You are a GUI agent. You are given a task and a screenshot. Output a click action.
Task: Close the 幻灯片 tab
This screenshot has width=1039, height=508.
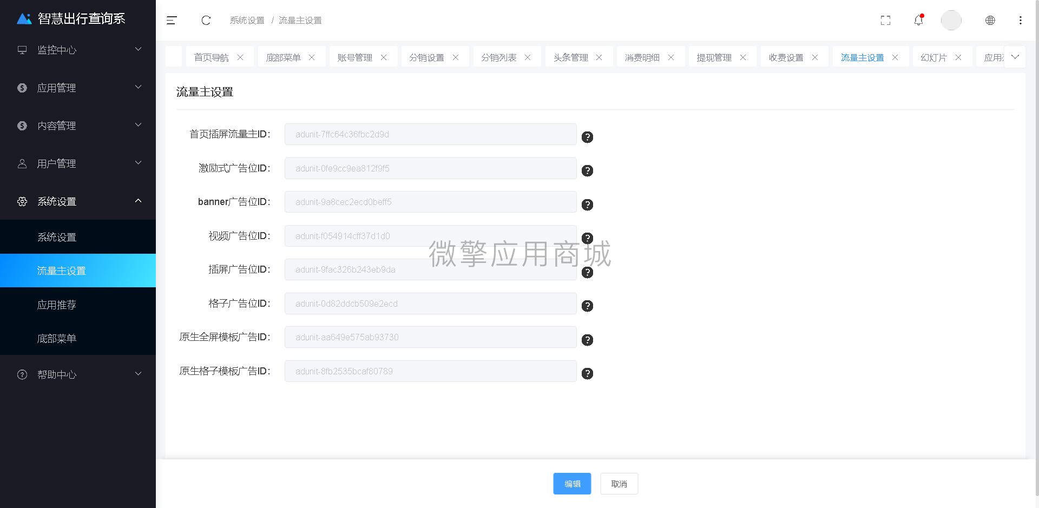[x=958, y=57]
